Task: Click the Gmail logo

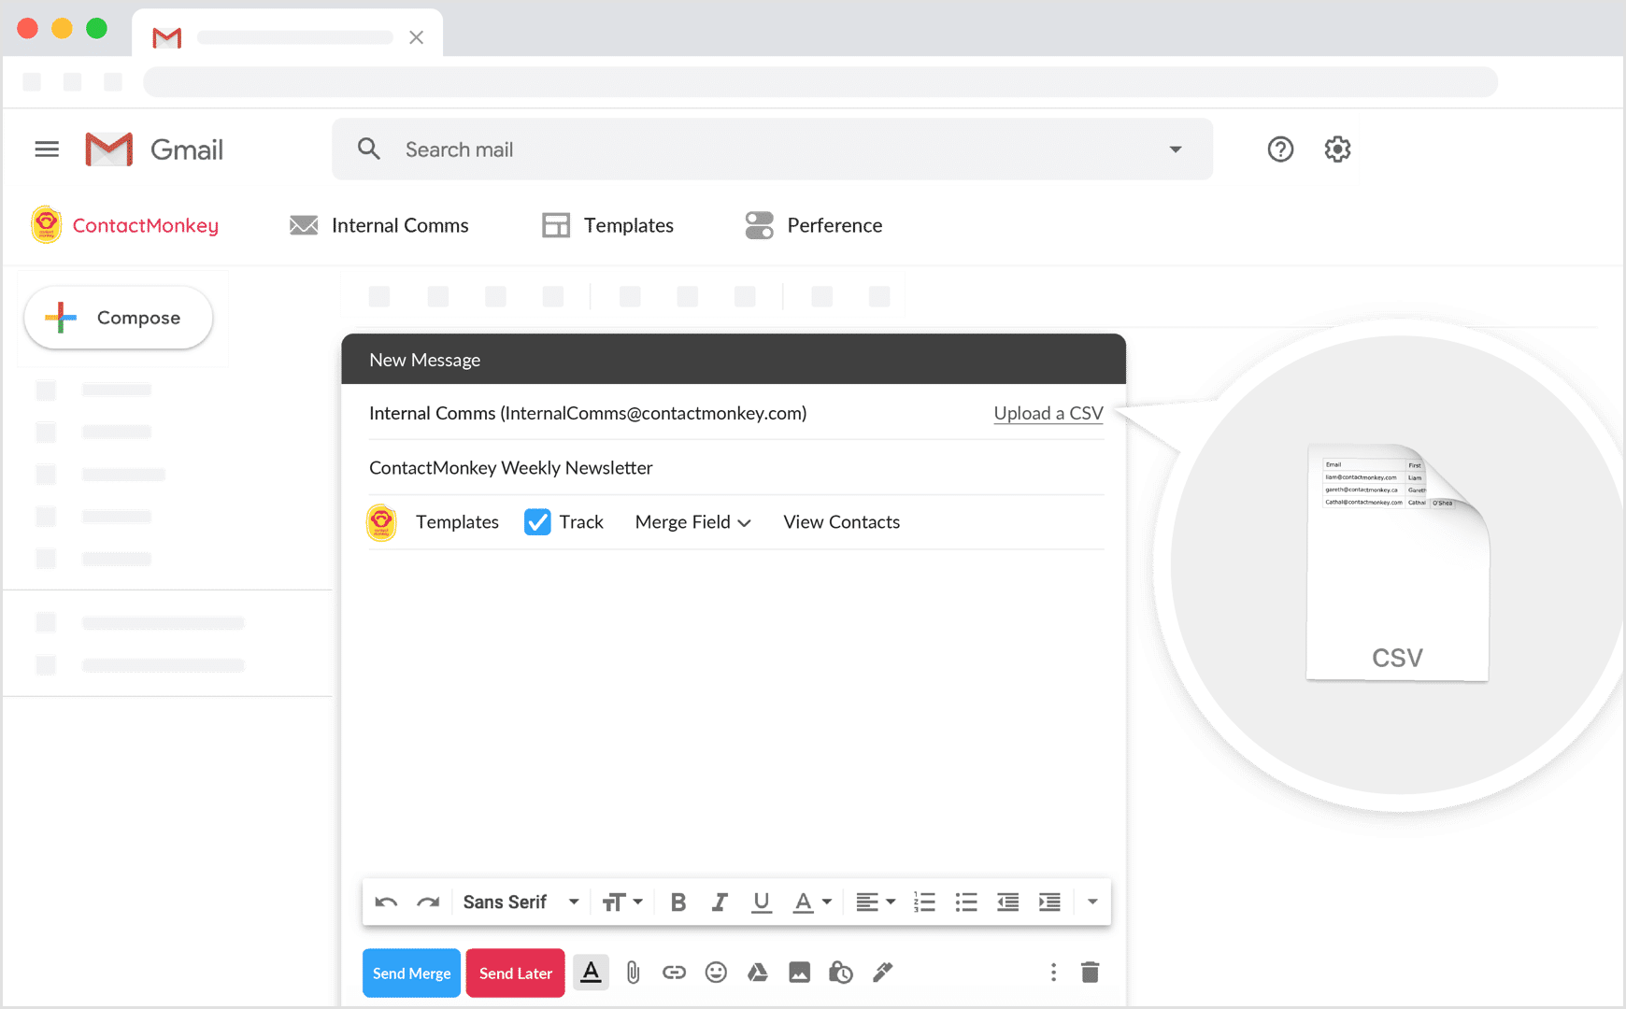Action: coord(154,149)
